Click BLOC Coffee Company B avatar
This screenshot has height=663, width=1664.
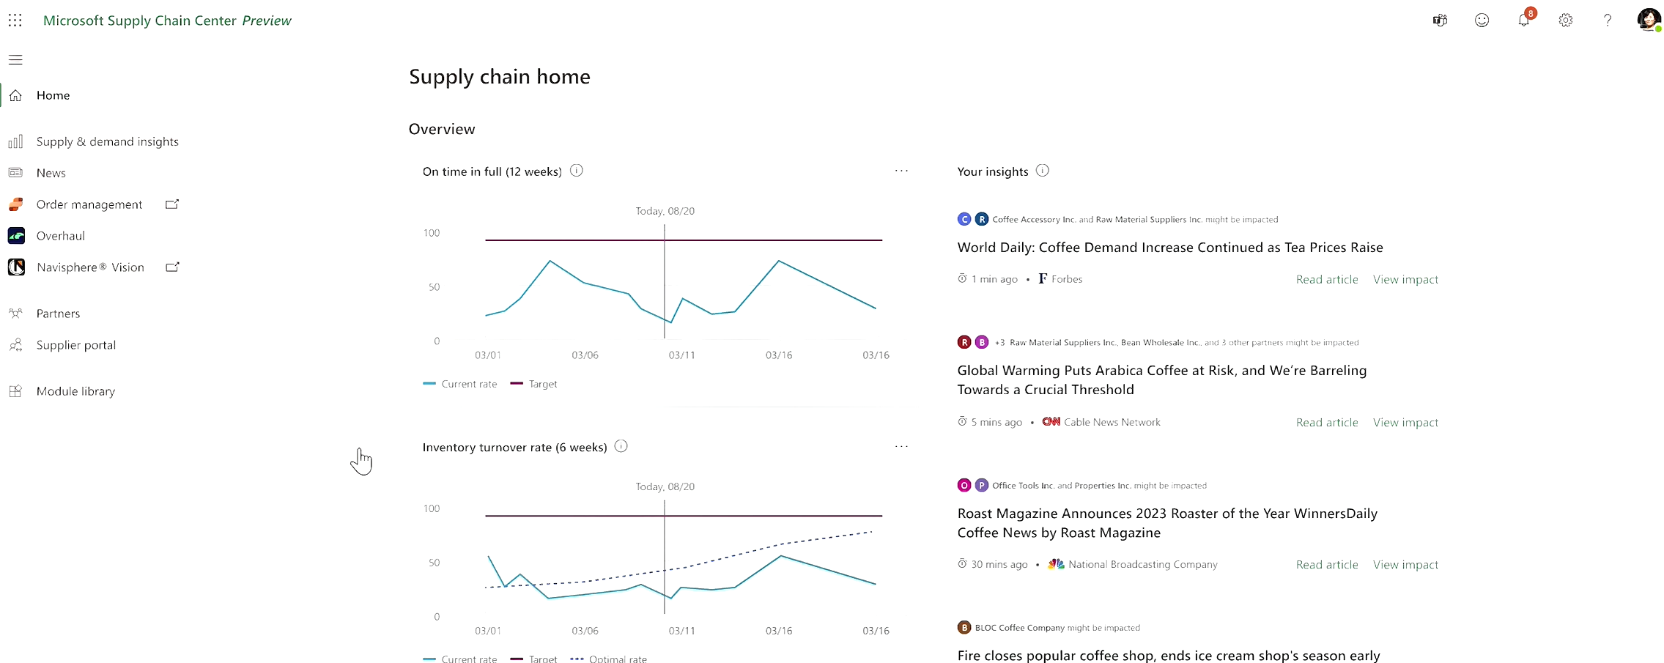pyautogui.click(x=964, y=628)
